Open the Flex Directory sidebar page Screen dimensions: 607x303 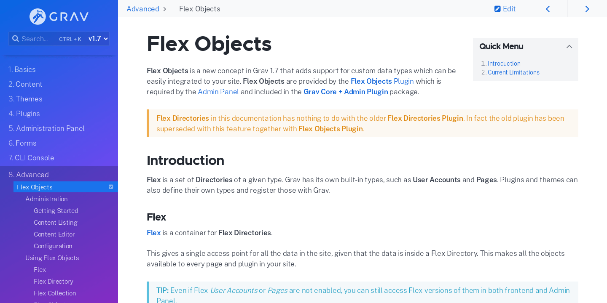tap(54, 281)
